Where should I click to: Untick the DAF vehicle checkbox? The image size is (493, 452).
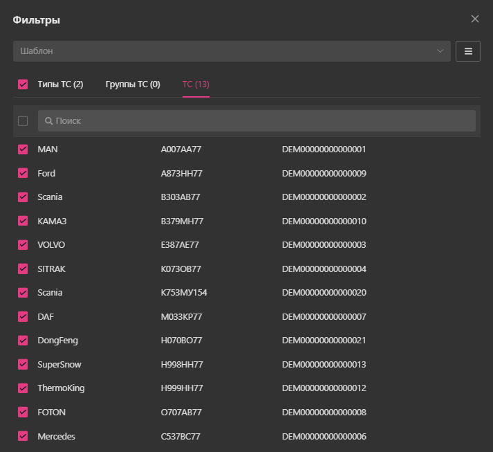[x=23, y=316]
